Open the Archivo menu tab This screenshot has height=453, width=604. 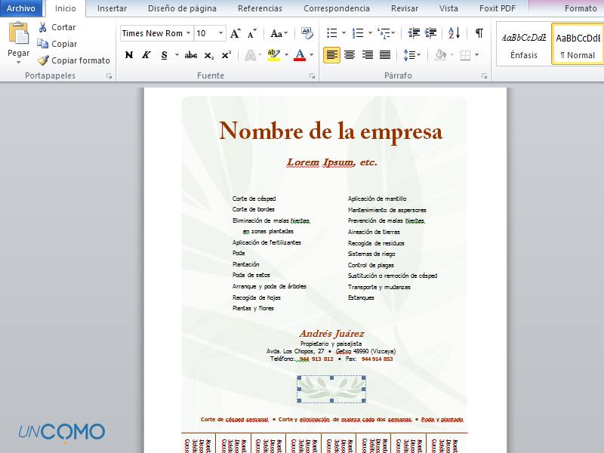click(21, 8)
